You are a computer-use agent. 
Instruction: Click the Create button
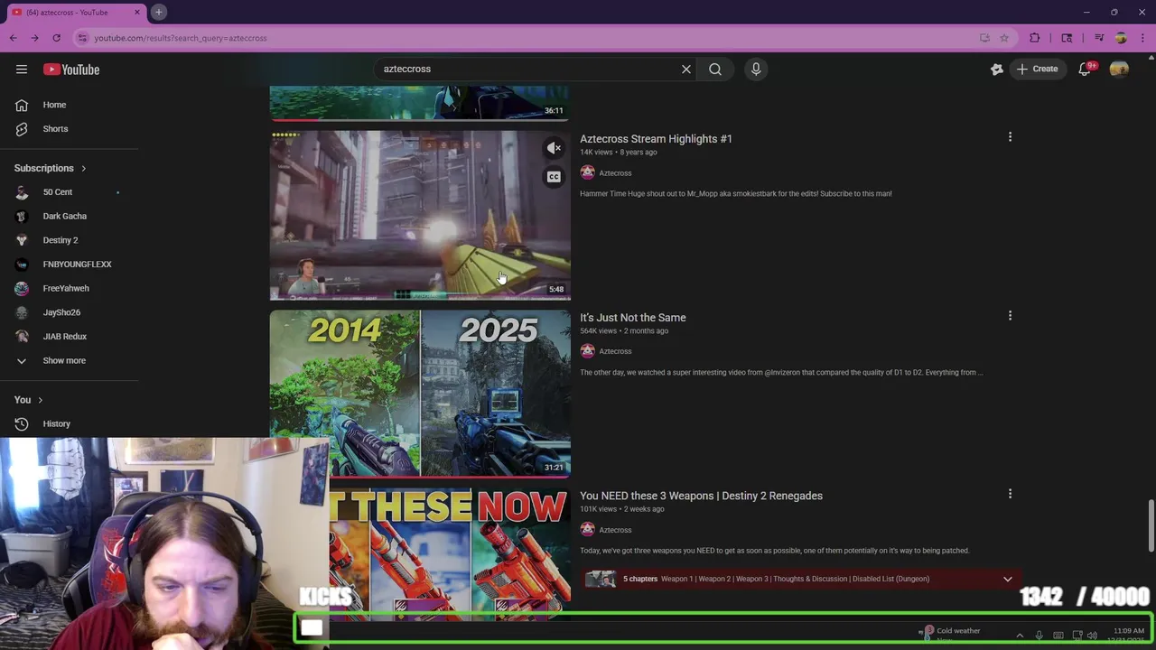(1037, 69)
